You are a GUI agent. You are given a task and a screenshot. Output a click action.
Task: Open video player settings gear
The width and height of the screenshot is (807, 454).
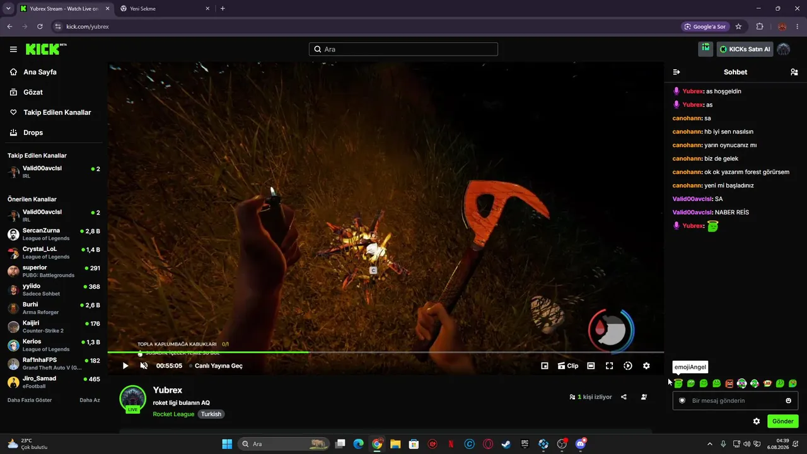pos(646,366)
